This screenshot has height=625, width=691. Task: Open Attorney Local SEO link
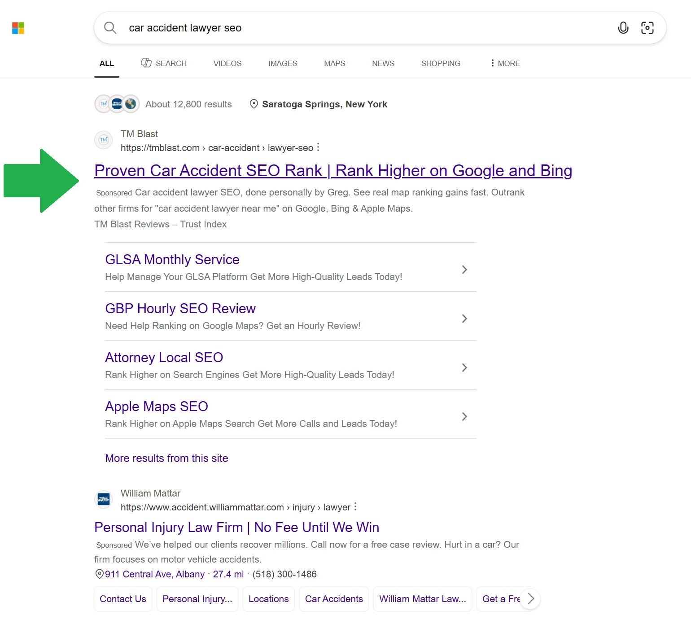tap(164, 358)
